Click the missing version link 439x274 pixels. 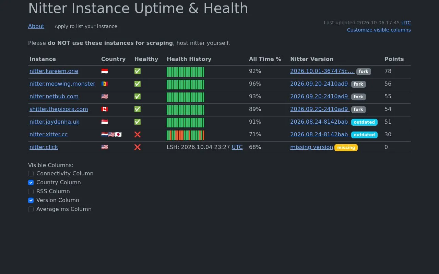click(311, 147)
